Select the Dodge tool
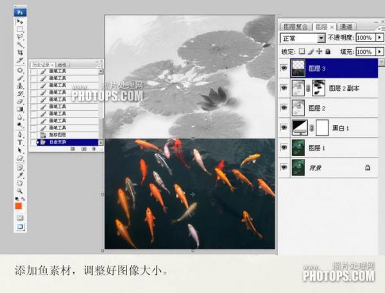Screen dimensions: 385x293 [20, 125]
